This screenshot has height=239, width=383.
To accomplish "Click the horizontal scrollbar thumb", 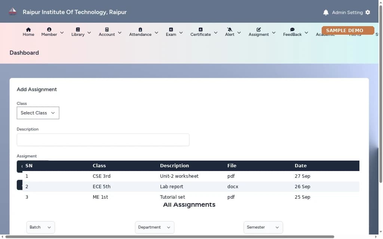I will [x=170, y=237].
